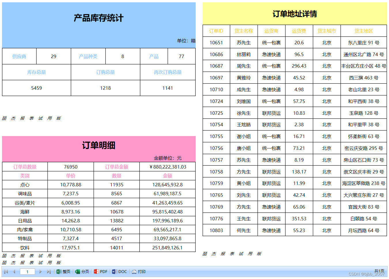
Task: Click the address 西三旗 463 号
Action: [364, 78]
